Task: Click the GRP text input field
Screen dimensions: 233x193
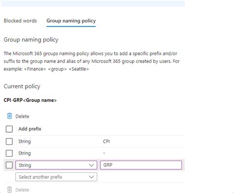Action: (x=141, y=165)
